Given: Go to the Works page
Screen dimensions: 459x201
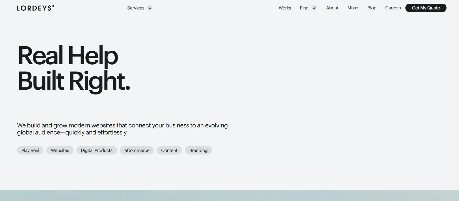Looking at the screenshot, I should [285, 8].
